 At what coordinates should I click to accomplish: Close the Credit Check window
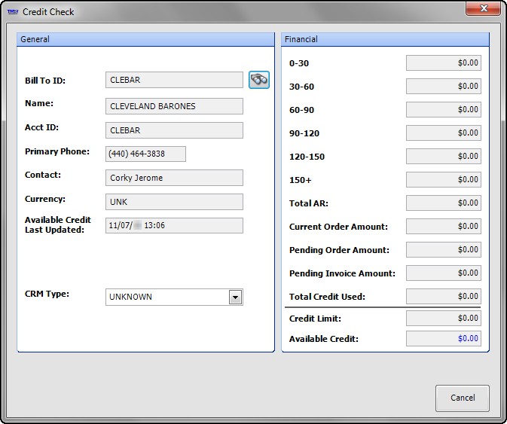click(x=484, y=10)
